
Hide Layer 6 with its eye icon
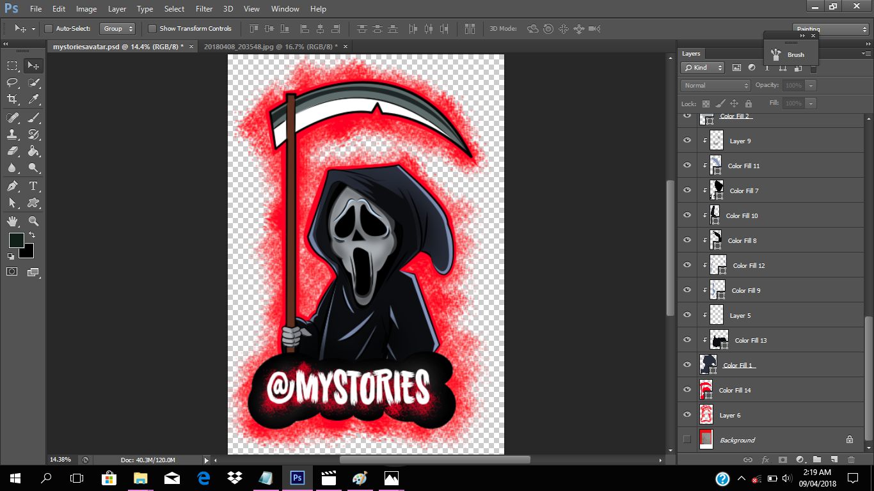pyautogui.click(x=687, y=414)
